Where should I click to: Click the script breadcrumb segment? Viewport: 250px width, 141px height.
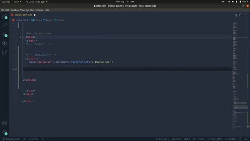click(60, 20)
